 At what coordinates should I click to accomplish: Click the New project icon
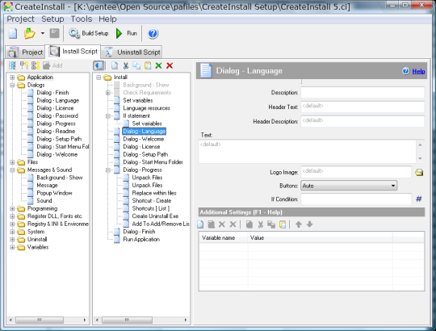[x=13, y=33]
